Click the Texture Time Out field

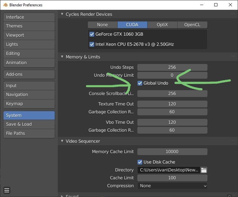pos(172,104)
